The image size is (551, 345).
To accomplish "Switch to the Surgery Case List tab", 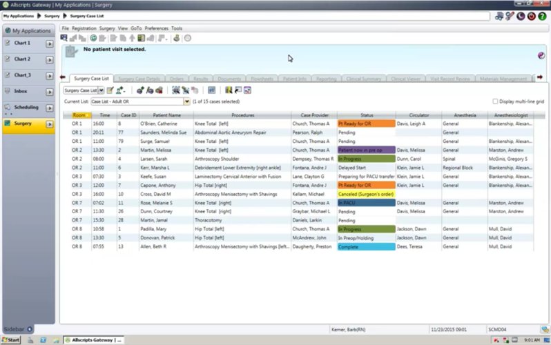I will [91, 79].
